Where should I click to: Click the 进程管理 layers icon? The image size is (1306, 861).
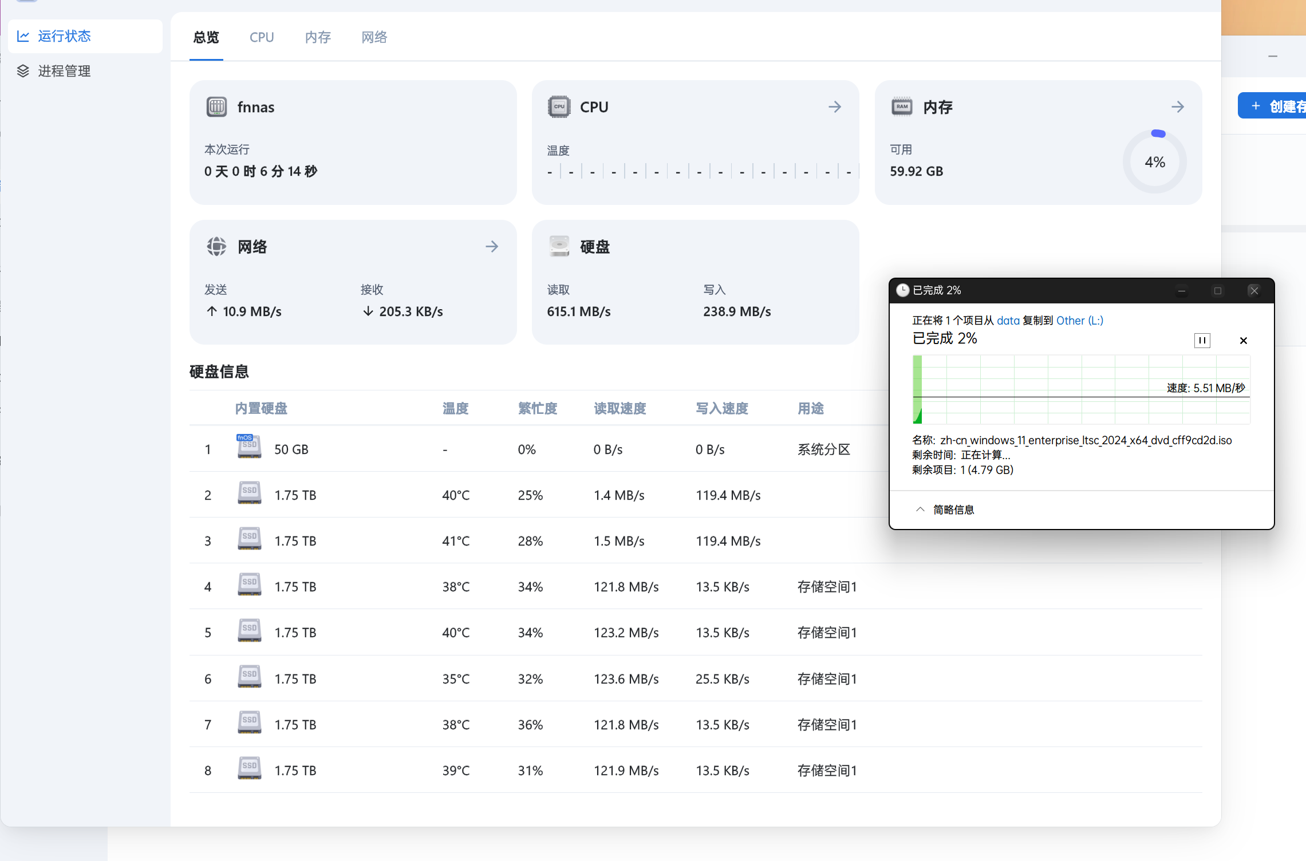23,71
